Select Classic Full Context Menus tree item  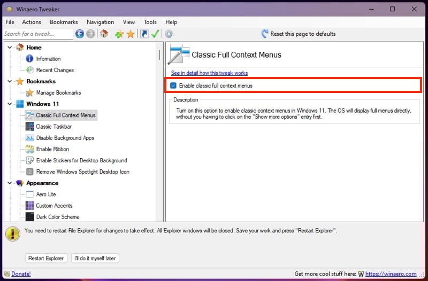pyautogui.click(x=60, y=115)
